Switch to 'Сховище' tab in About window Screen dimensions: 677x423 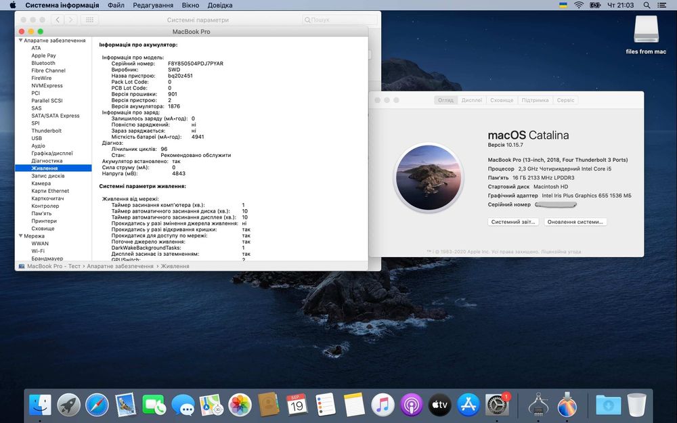click(501, 99)
